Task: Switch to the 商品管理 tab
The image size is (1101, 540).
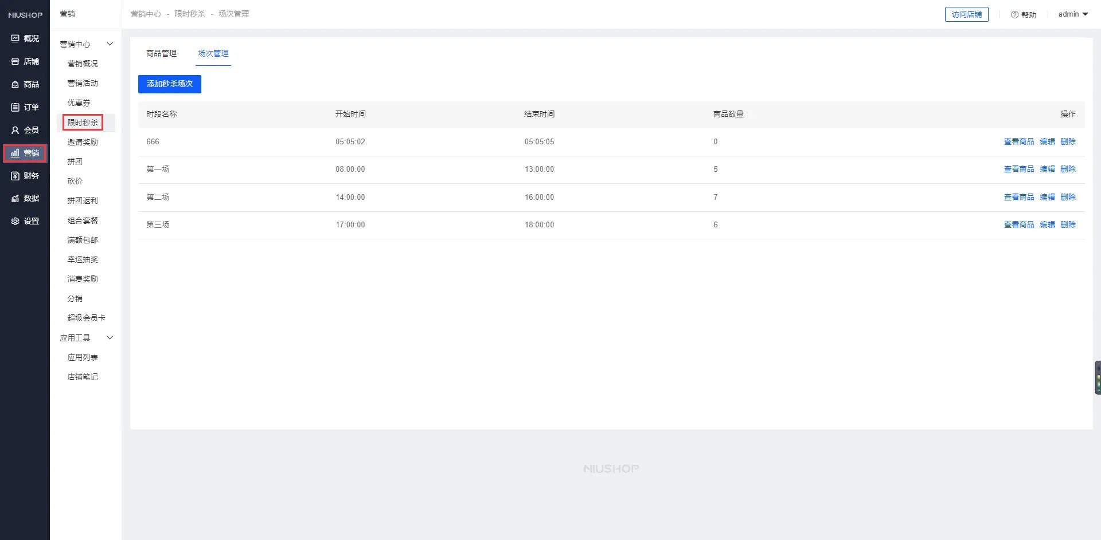Action: click(161, 53)
